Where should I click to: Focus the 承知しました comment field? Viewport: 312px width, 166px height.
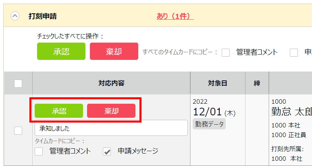tap(111, 128)
